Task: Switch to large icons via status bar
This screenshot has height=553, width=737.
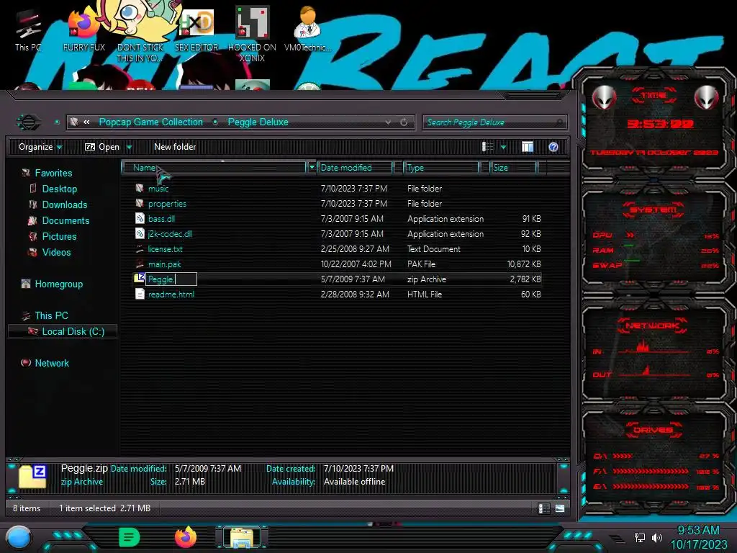Action: pyautogui.click(x=560, y=508)
